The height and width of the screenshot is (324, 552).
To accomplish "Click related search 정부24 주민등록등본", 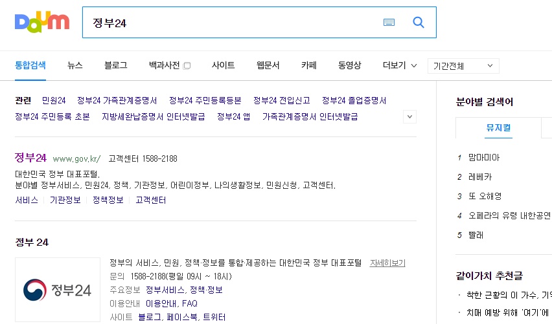I will [205, 100].
